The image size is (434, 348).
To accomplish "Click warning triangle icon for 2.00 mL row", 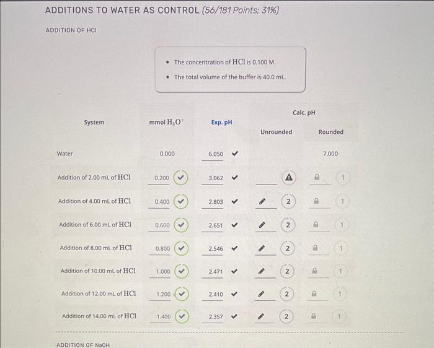I will pyautogui.click(x=289, y=177).
